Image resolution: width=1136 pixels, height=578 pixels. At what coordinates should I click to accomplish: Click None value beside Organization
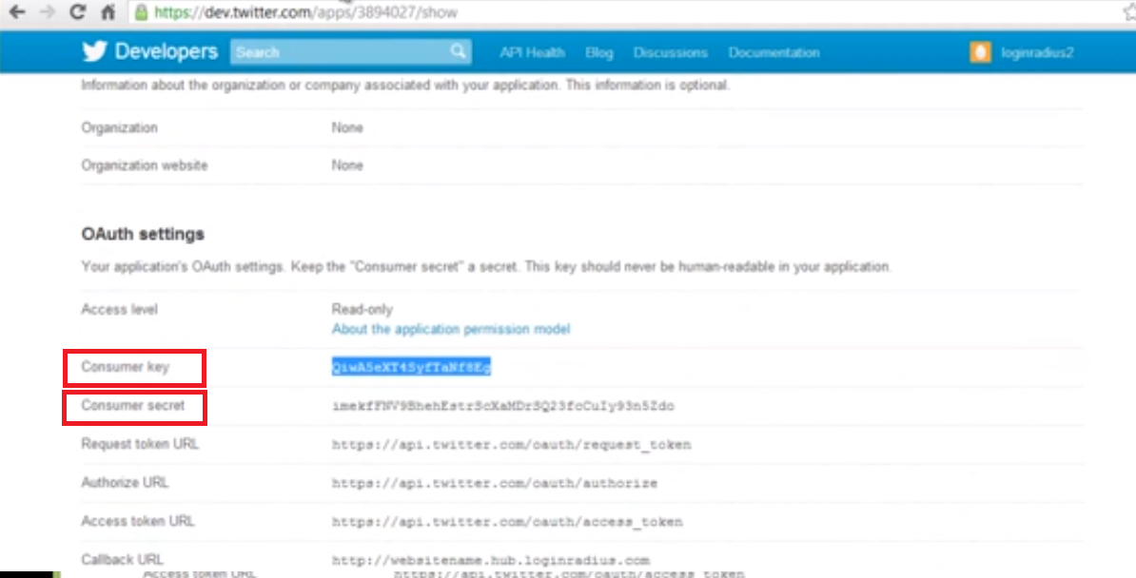[347, 127]
